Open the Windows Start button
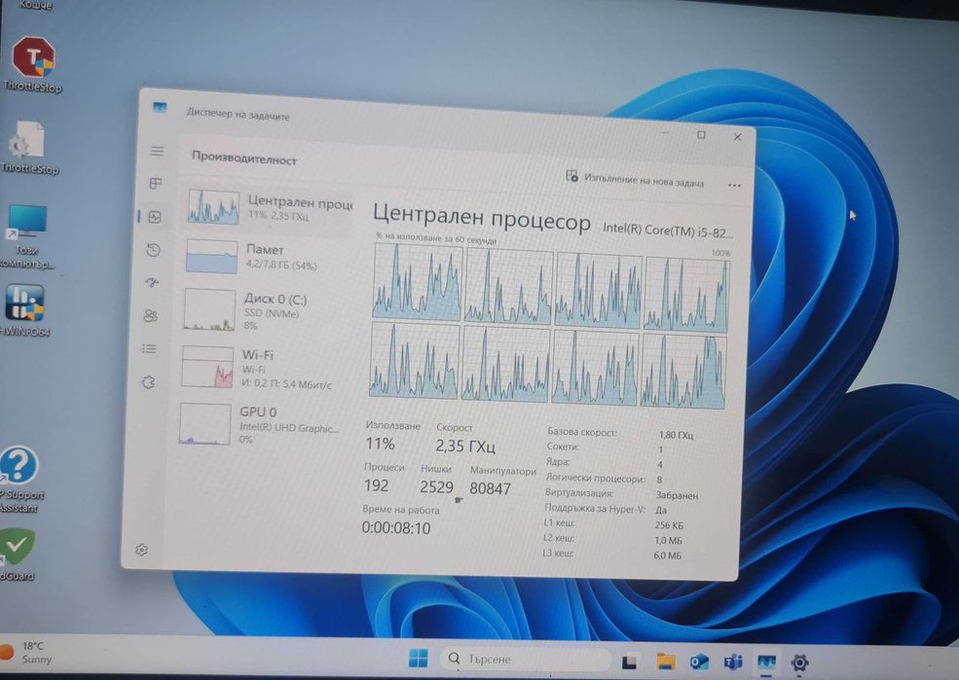This screenshot has width=959, height=680. point(419,659)
